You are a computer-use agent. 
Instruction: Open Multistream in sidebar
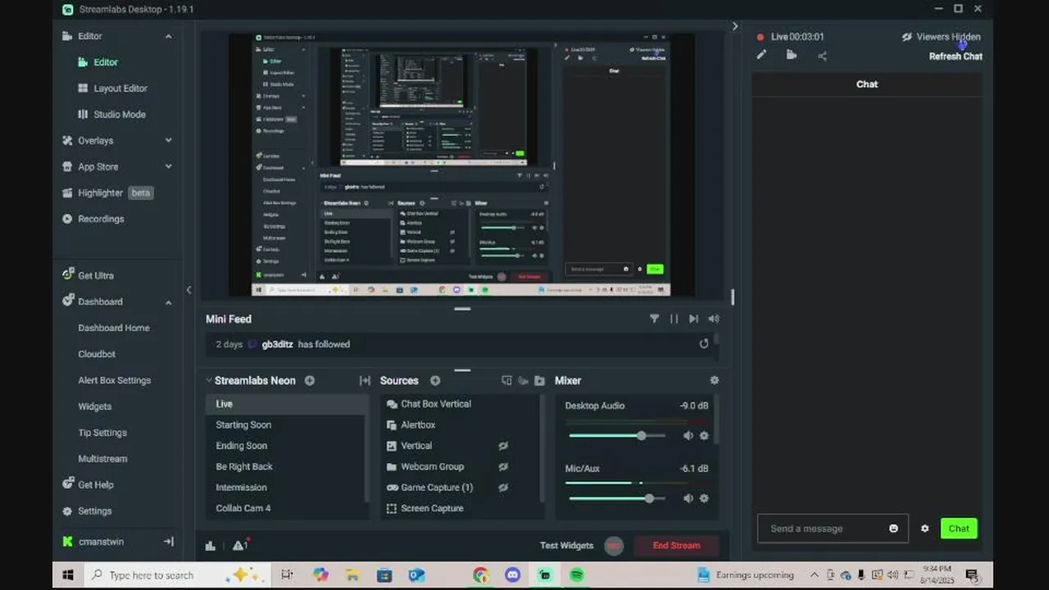pos(102,459)
